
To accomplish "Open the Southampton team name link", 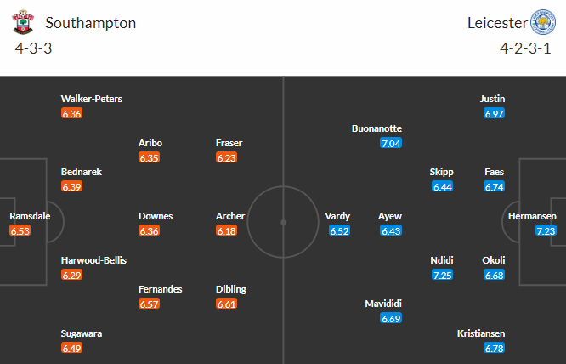I will (x=91, y=23).
